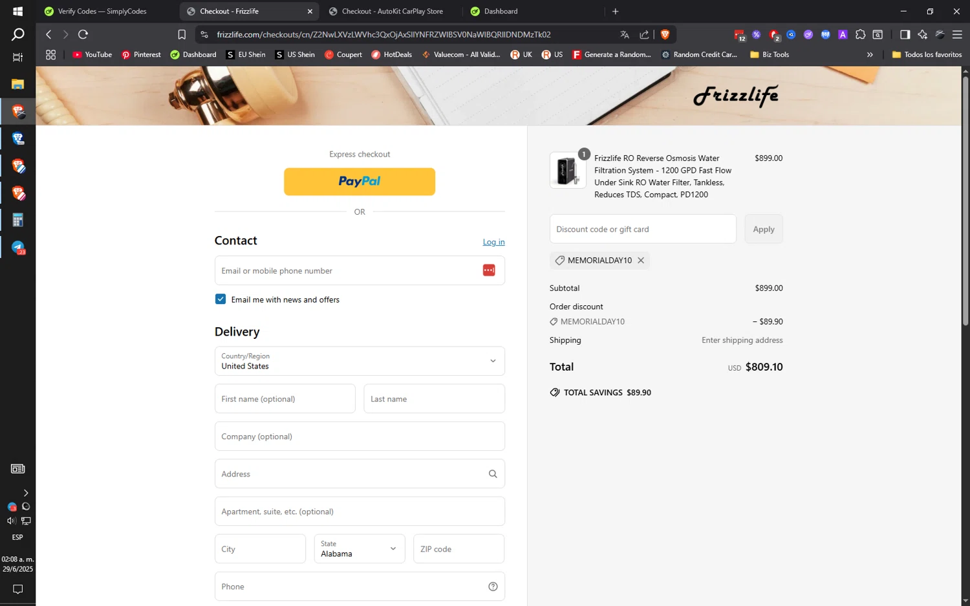Switch to Checkout - AutoKit CarPlay Store tab
Screen dimensions: 970x606
393,11
